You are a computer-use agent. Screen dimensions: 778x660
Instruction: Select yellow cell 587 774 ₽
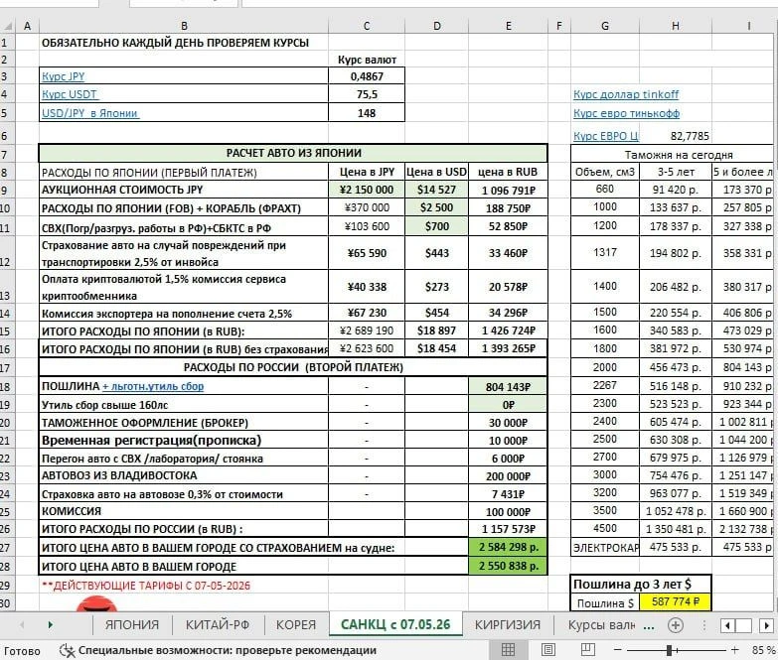(x=676, y=602)
